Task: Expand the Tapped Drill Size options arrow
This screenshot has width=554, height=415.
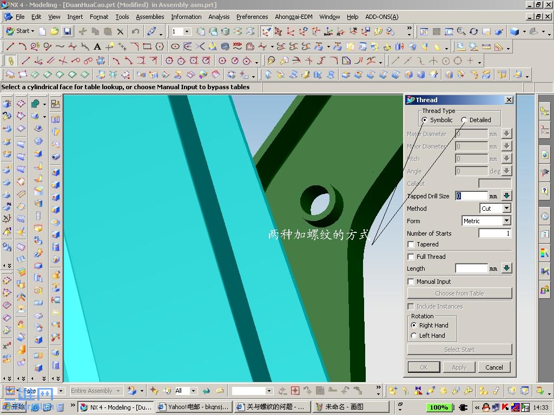Action: [506, 196]
